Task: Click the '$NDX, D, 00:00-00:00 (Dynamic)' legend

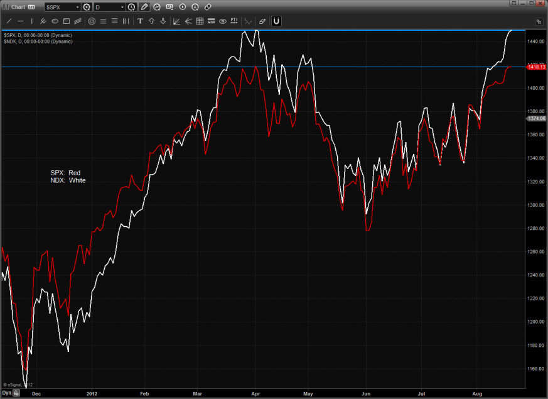Action: click(x=38, y=41)
